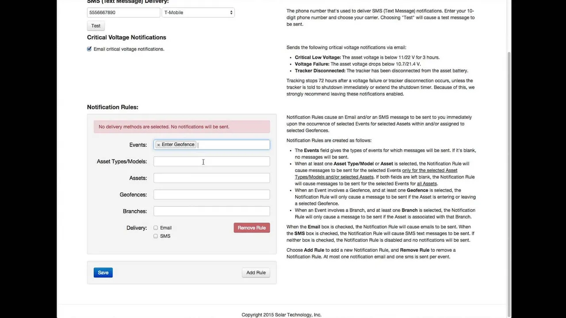The width and height of the screenshot is (566, 318).
Task: Click the Voltage Failure help text
Action: coord(358,64)
